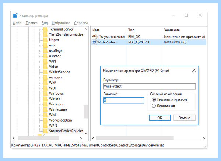Click the TimeZoneInformation folder icon

pyautogui.click(x=45, y=35)
